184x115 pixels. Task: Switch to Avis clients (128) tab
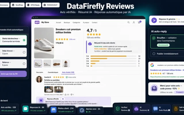click(x=68, y=72)
